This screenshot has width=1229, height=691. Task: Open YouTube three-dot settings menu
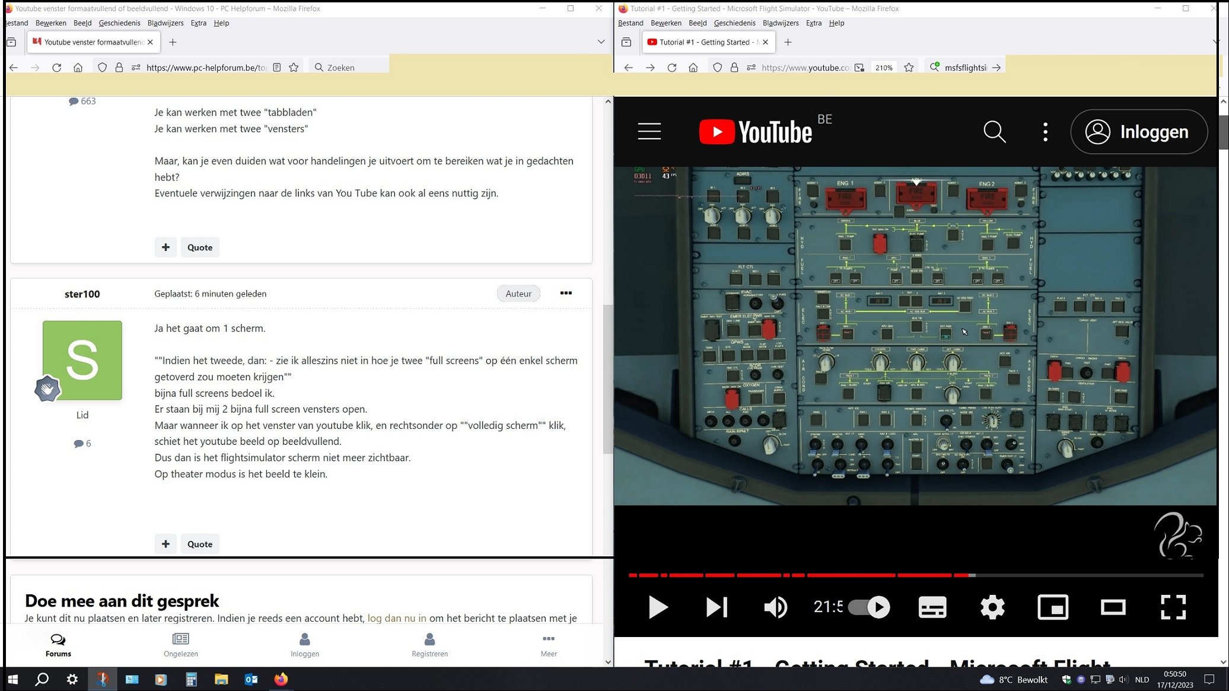click(x=1045, y=132)
